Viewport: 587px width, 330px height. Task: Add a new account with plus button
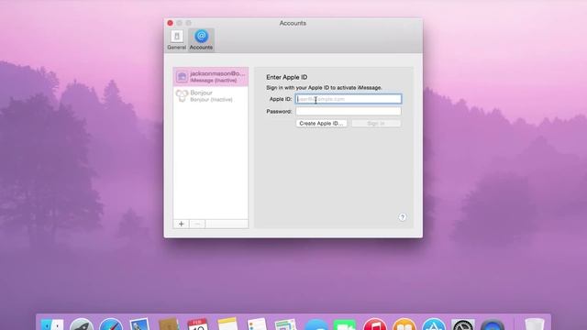pos(182,224)
